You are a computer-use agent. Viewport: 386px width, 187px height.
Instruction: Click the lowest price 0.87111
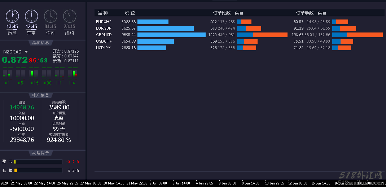pos(72,61)
